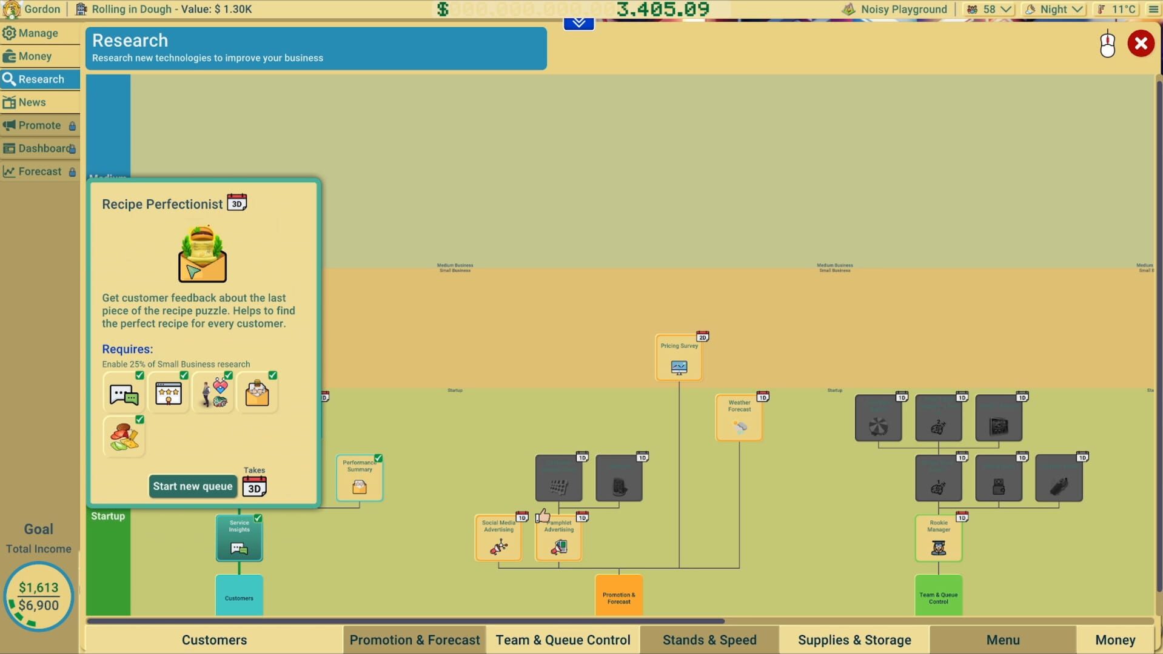1163x654 pixels.
Task: Toggle the sandwich recipe requirement checkmark
Action: (140, 419)
